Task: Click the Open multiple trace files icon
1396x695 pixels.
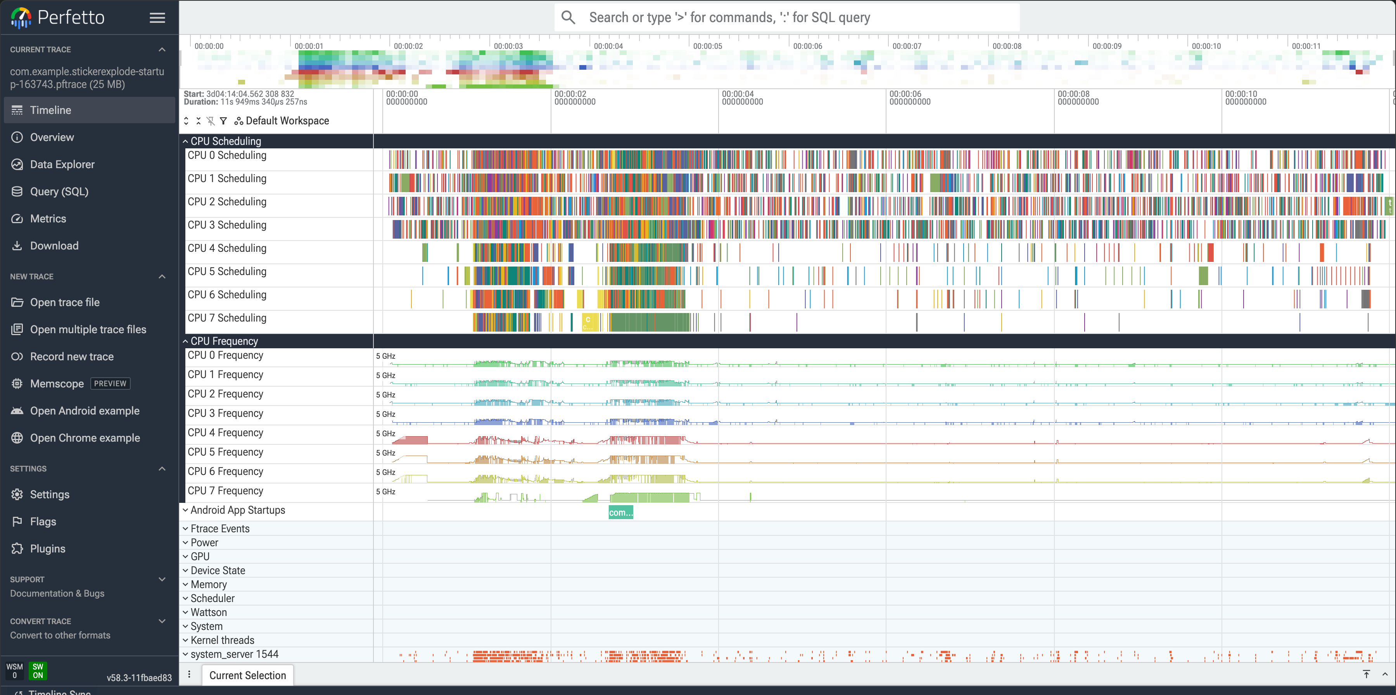Action: [17, 329]
